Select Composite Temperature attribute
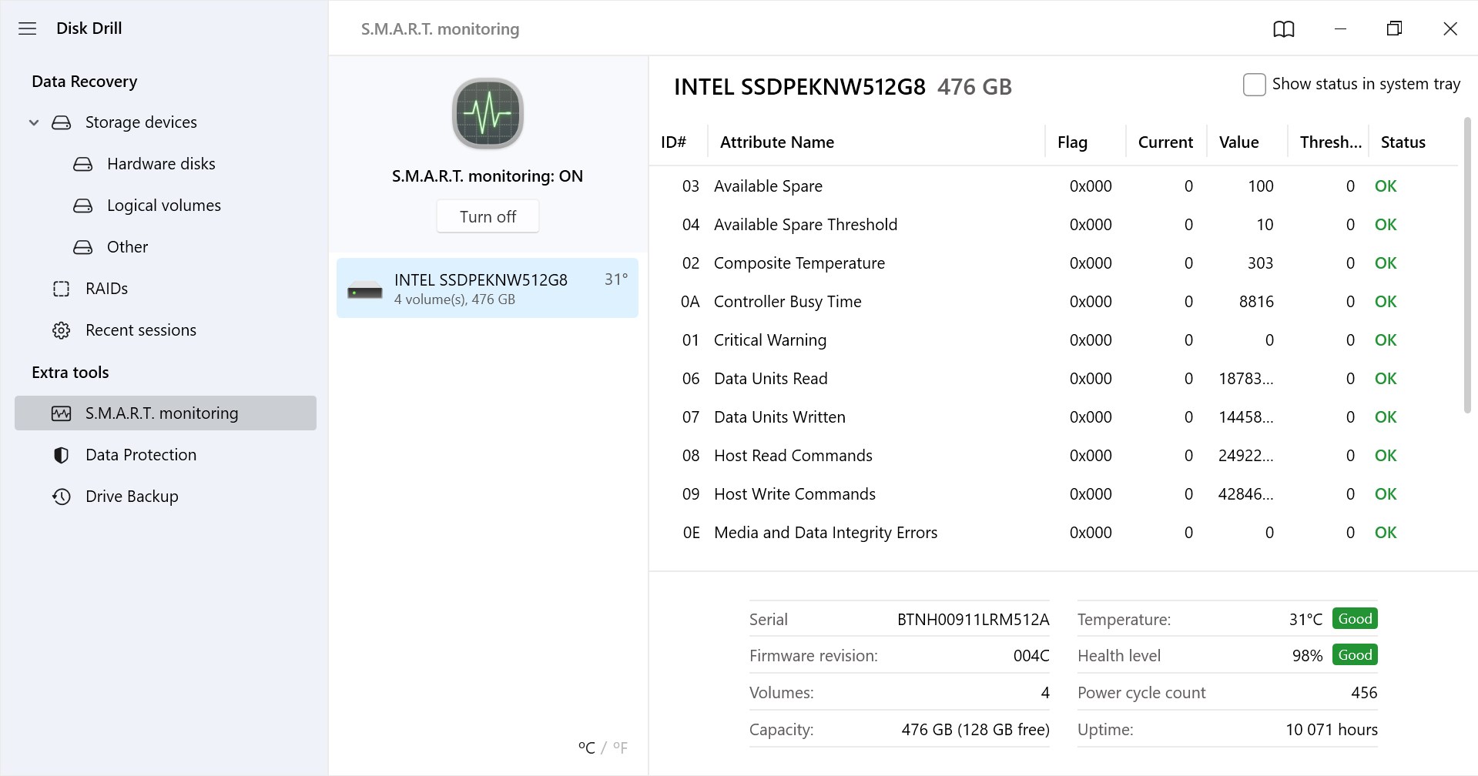 1053,263
